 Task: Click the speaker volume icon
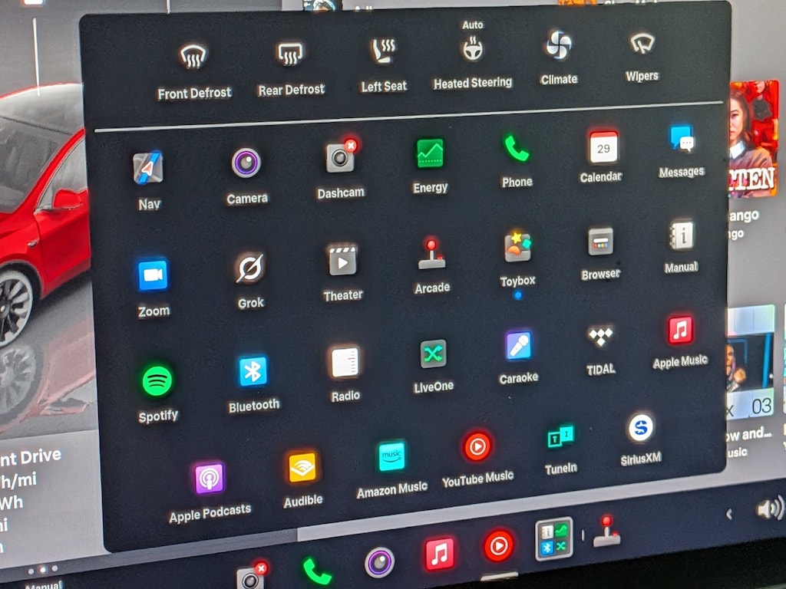coord(771,509)
